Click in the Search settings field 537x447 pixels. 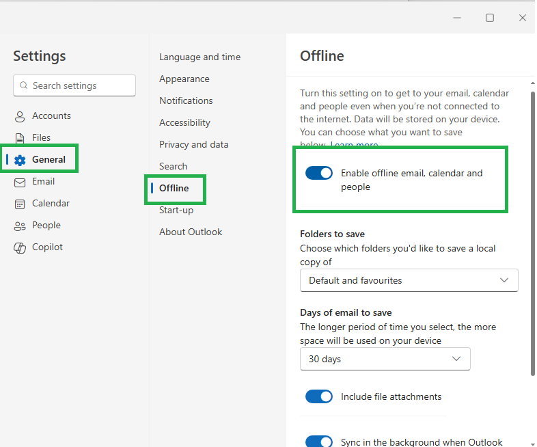click(74, 85)
